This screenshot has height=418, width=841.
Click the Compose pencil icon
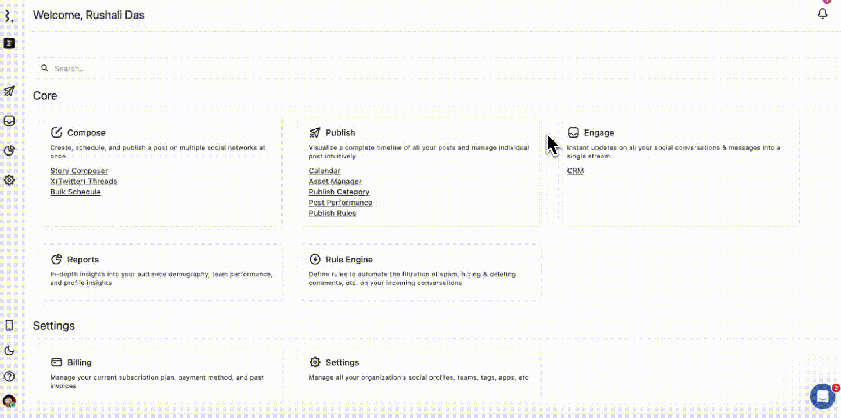click(56, 132)
